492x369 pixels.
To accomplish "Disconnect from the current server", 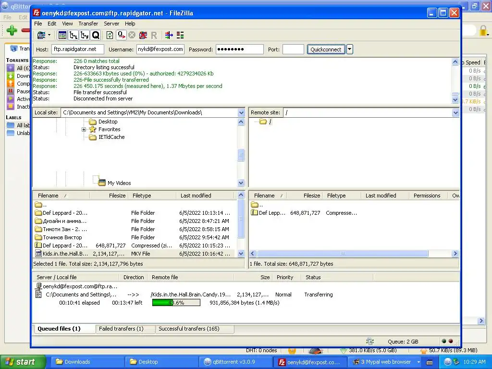I will pos(143,35).
